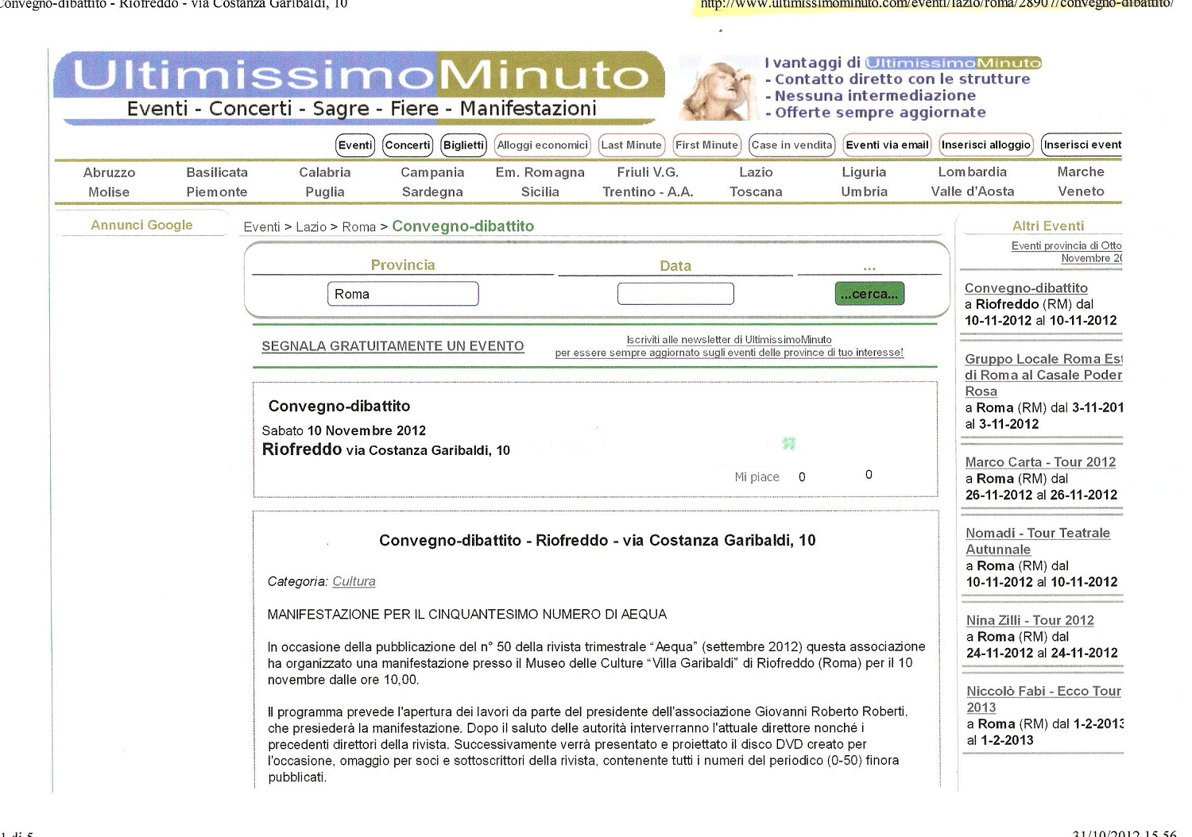Open Nomadi - Tour Teatrale Autunnale event

click(x=1038, y=541)
